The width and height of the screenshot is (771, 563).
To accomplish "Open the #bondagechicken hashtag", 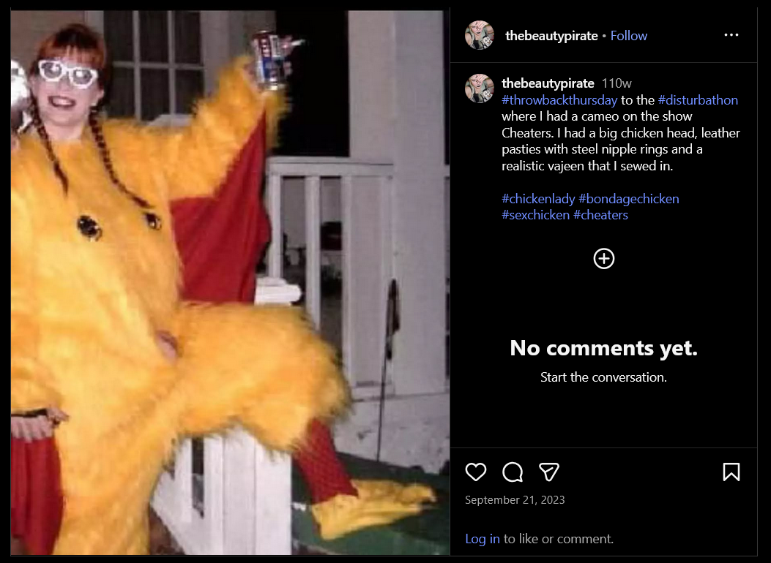I will tap(628, 199).
